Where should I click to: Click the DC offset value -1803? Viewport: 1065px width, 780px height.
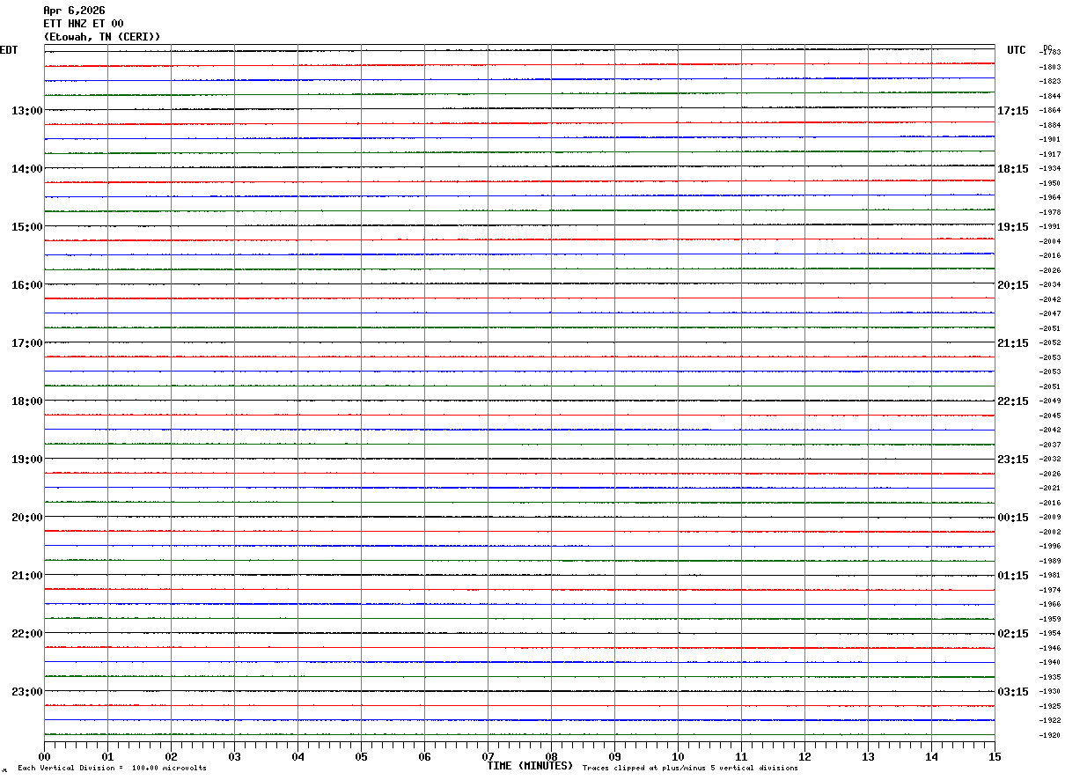click(x=1049, y=67)
